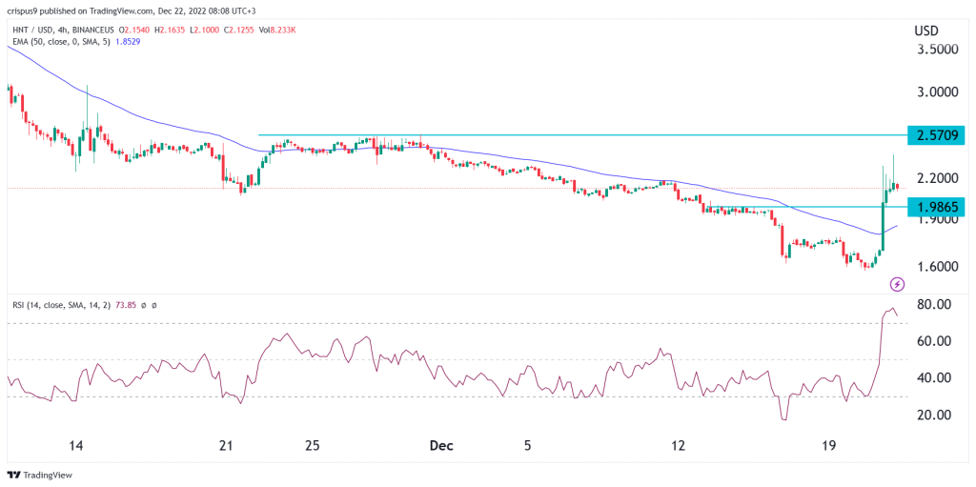Select the 2.5709 price label
This screenshot has width=976, height=487.
point(936,134)
